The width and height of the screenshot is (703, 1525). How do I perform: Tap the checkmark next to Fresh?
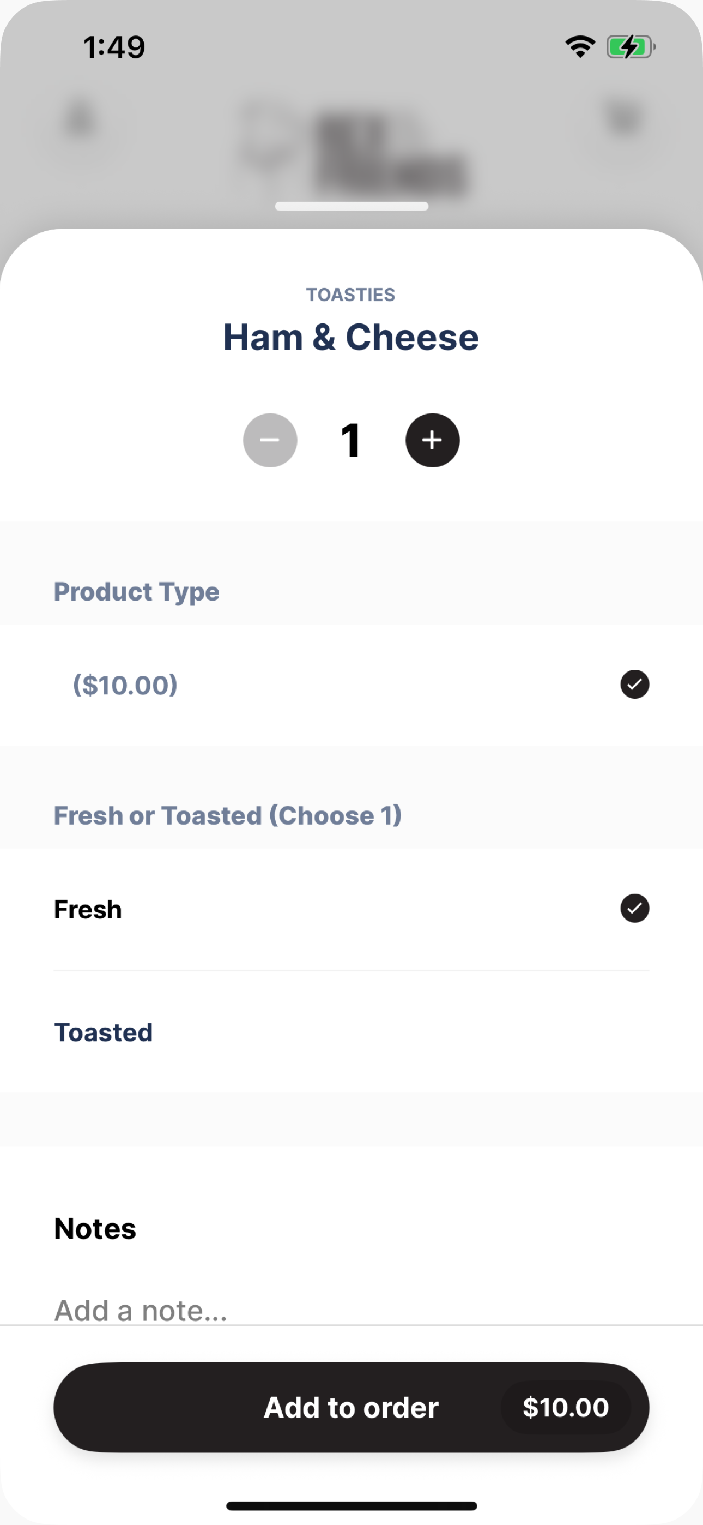pyautogui.click(x=634, y=908)
